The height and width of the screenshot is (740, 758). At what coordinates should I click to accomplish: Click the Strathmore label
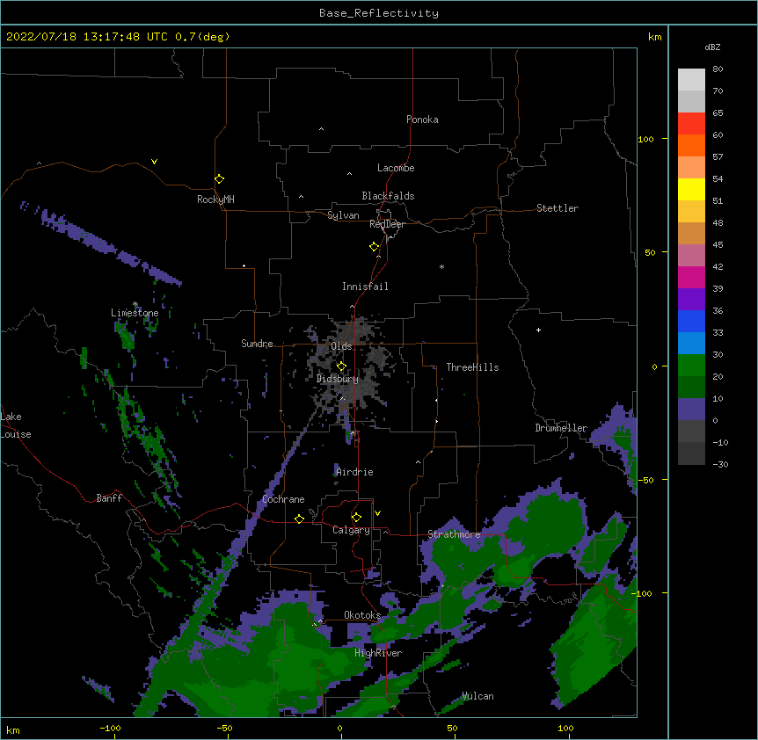(x=454, y=534)
